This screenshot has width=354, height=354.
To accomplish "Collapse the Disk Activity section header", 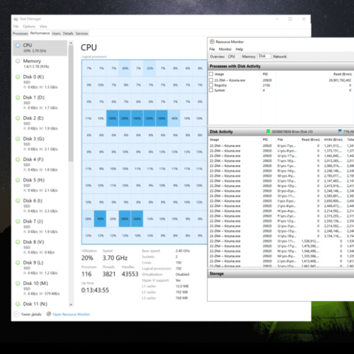I will (x=281, y=132).
